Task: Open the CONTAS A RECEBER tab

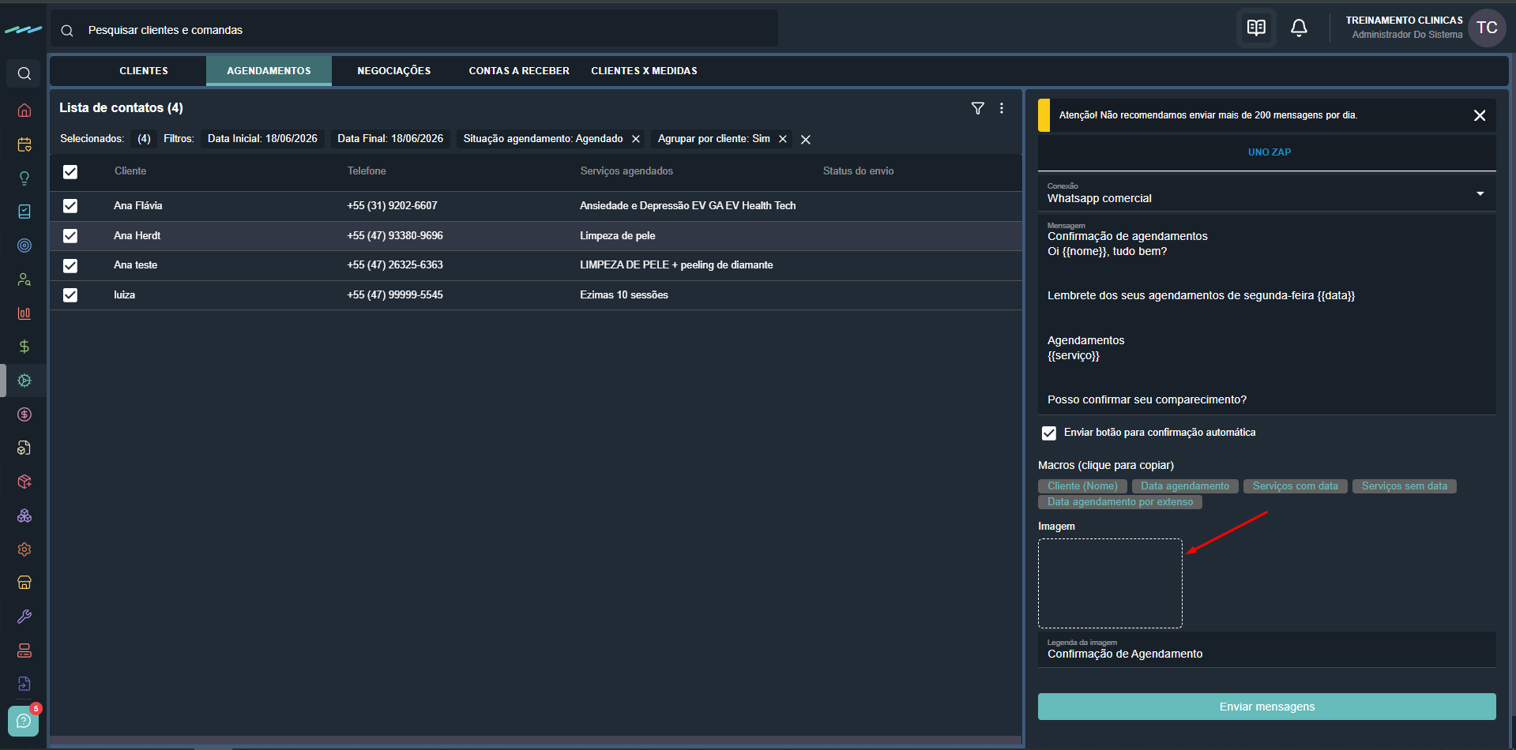Action: [x=519, y=71]
